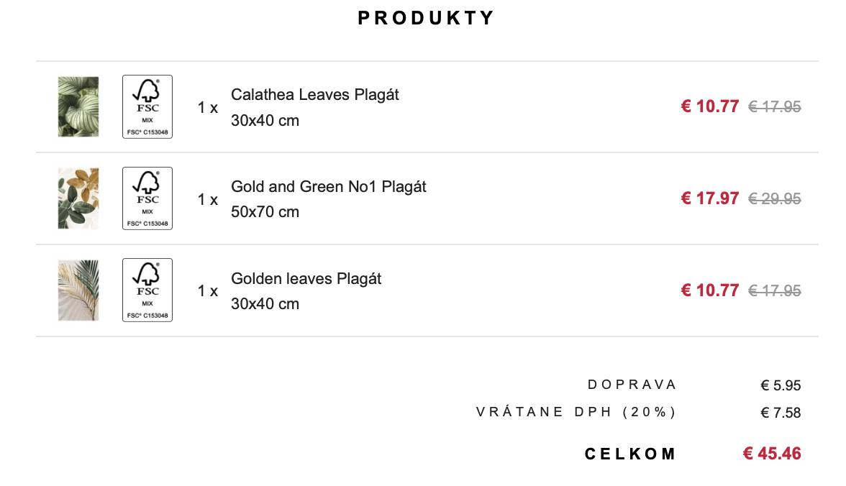Open the Gold and Green No1 Plagát name

click(x=328, y=187)
